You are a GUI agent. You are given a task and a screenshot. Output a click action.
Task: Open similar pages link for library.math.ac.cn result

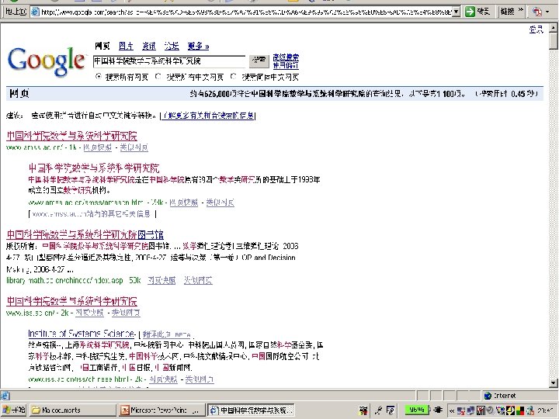[x=198, y=280]
